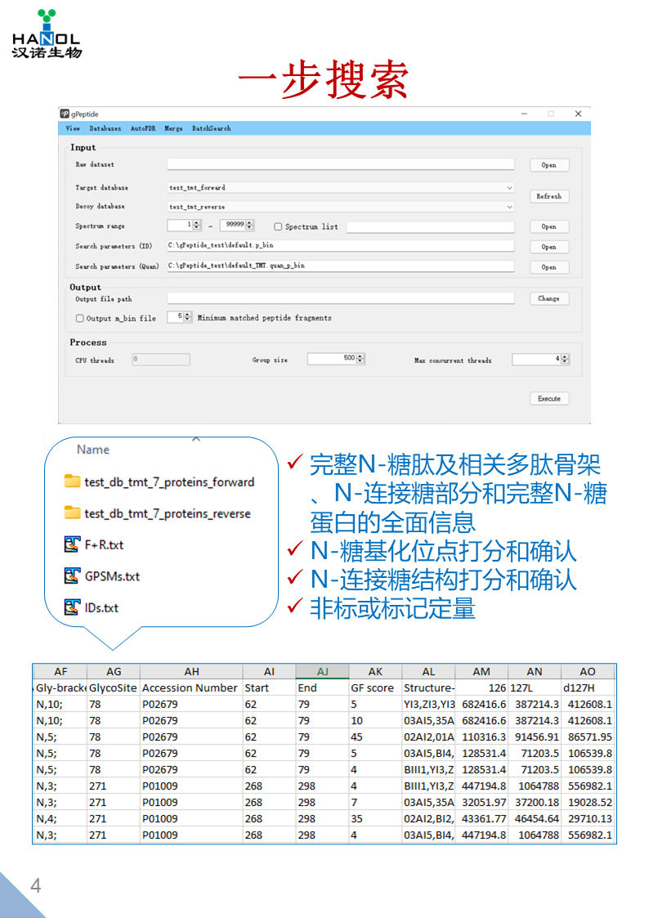
Task: Adjust Max concurrent threads stepper
Action: [x=565, y=359]
